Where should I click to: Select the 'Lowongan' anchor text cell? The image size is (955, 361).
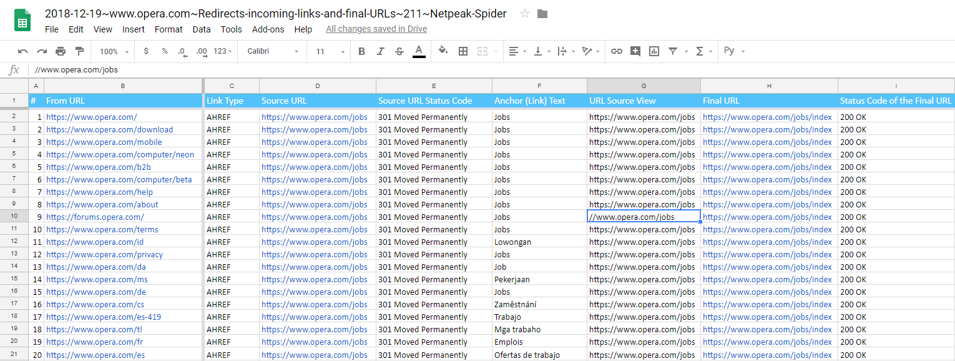pos(539,242)
